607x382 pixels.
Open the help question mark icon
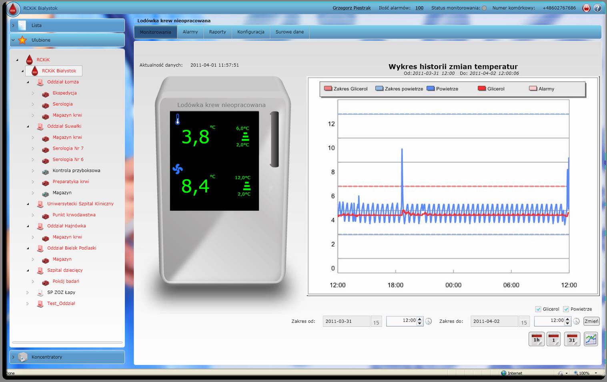(597, 8)
